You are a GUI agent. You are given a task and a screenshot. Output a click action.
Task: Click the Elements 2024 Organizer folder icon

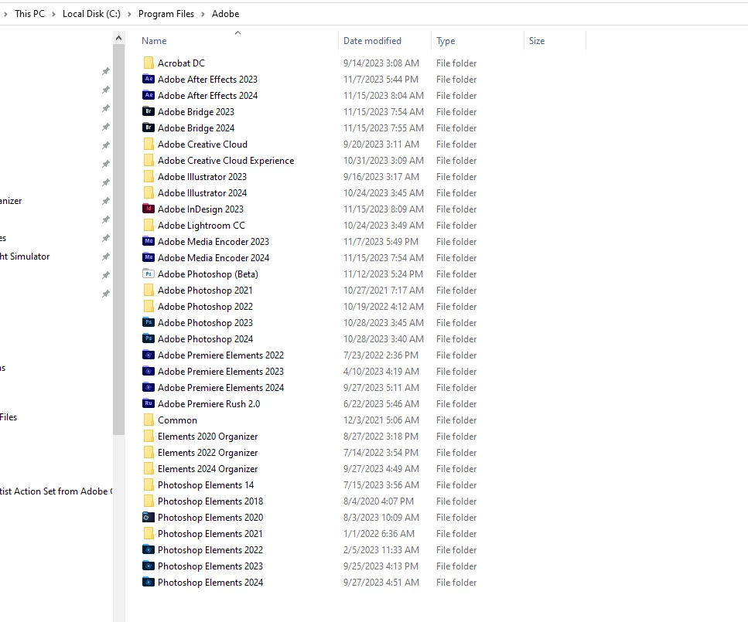(149, 468)
